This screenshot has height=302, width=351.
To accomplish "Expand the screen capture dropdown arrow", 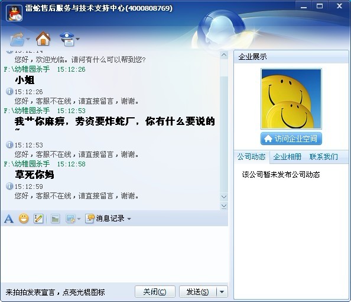I will pyautogui.click(x=79, y=219).
